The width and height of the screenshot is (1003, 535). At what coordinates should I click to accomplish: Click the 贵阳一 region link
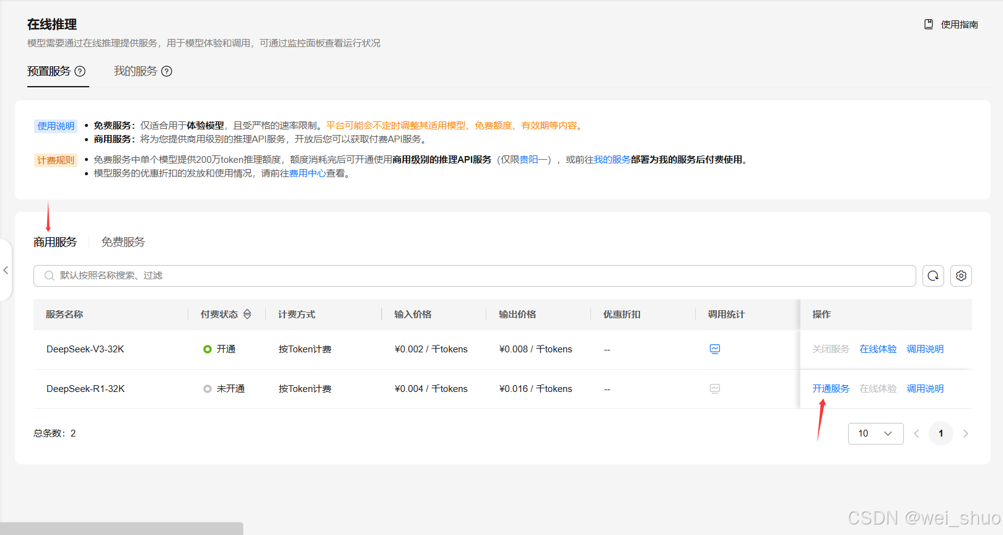pos(533,160)
